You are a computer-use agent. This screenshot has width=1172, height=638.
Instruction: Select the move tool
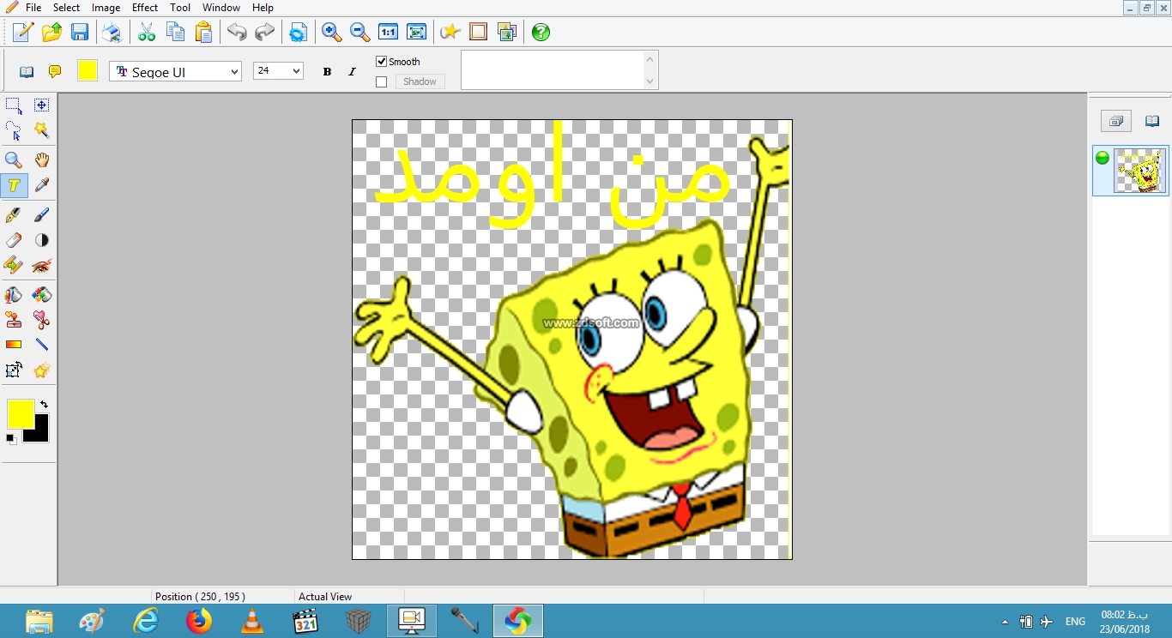tap(41, 105)
